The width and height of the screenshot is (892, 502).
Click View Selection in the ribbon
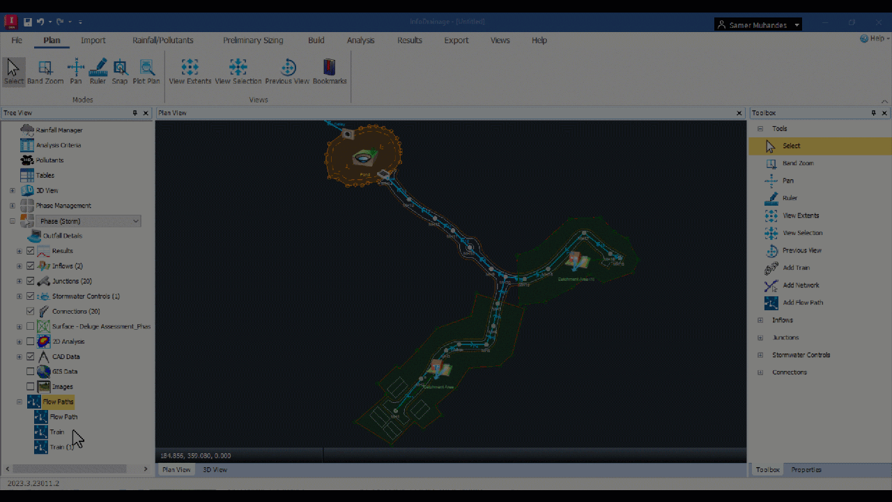[238, 73]
